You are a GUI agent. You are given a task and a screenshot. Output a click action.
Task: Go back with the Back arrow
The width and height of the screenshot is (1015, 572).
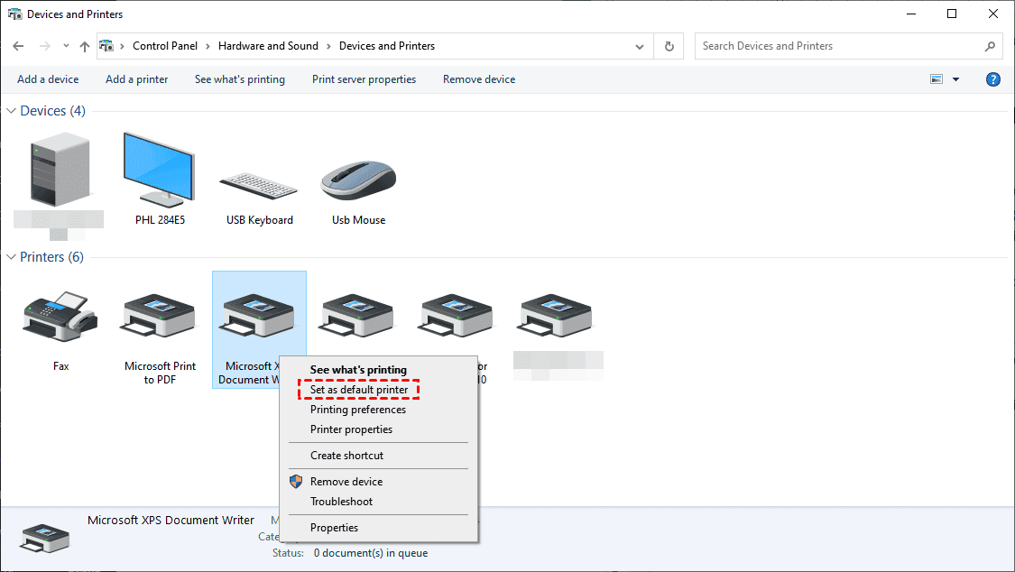coord(18,46)
